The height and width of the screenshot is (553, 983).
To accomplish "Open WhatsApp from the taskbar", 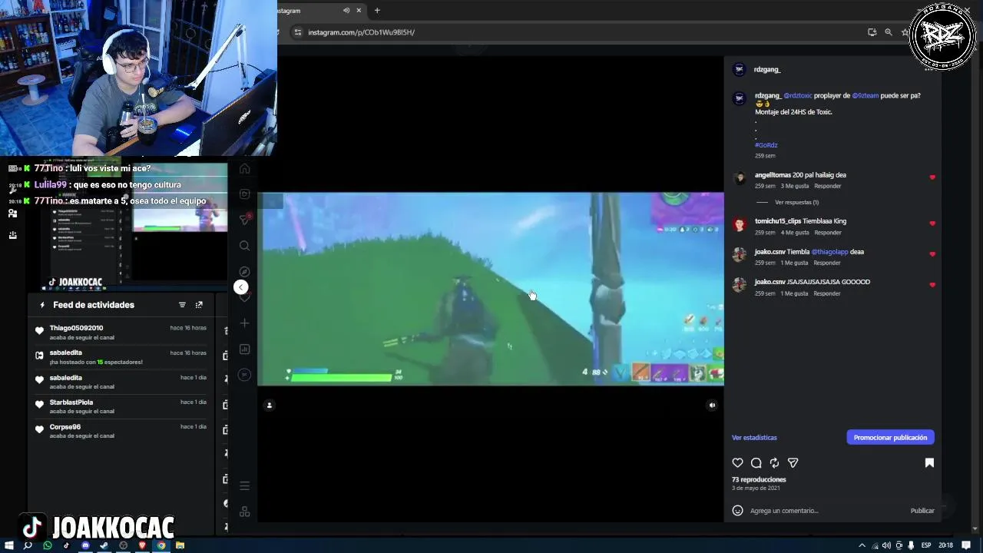I will (x=48, y=545).
